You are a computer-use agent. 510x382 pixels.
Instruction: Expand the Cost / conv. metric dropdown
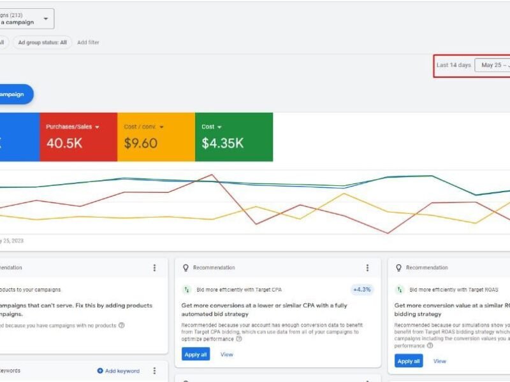coord(161,127)
